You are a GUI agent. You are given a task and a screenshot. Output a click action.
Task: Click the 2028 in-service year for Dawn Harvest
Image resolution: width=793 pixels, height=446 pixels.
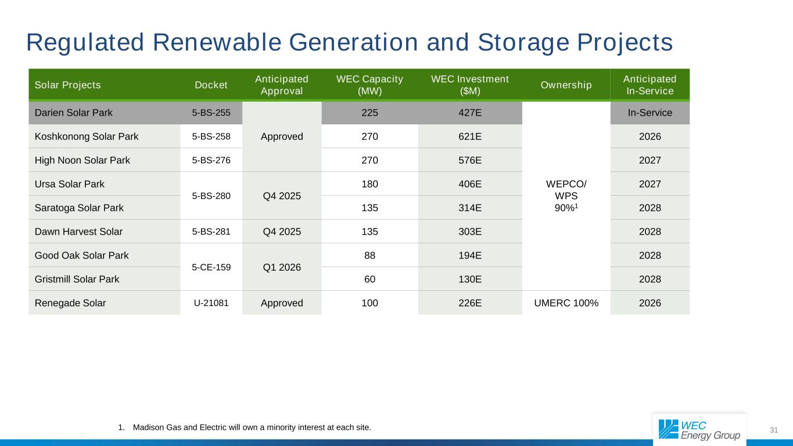coord(650,232)
